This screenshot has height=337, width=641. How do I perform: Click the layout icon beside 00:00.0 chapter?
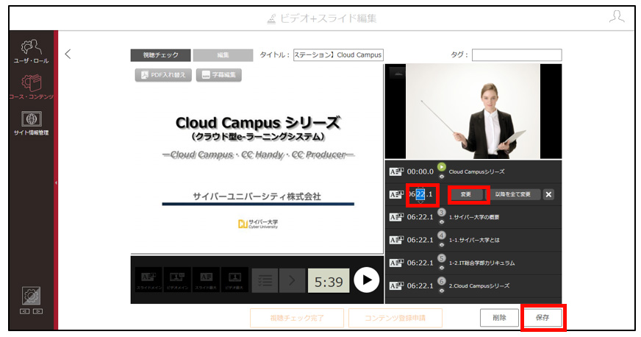click(396, 171)
